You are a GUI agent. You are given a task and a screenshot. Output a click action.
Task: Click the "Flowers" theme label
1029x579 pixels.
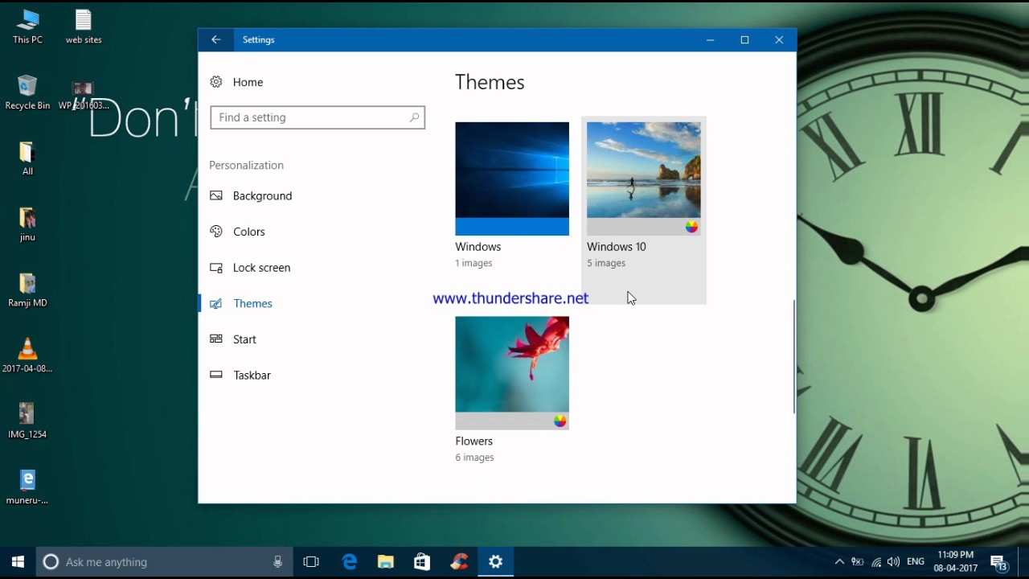pyautogui.click(x=474, y=441)
